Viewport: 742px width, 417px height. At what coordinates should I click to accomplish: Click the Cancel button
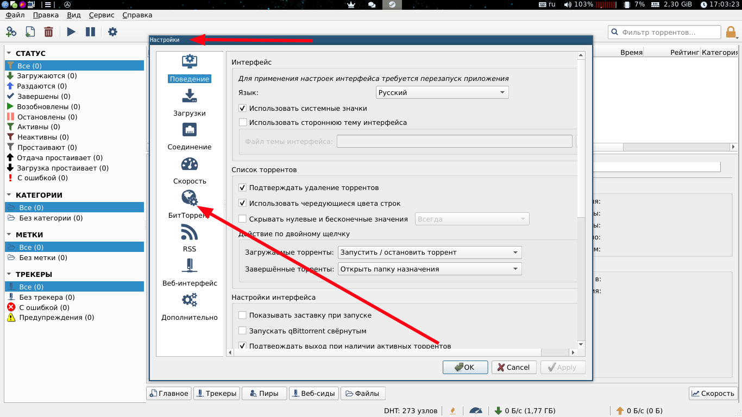pyautogui.click(x=514, y=368)
